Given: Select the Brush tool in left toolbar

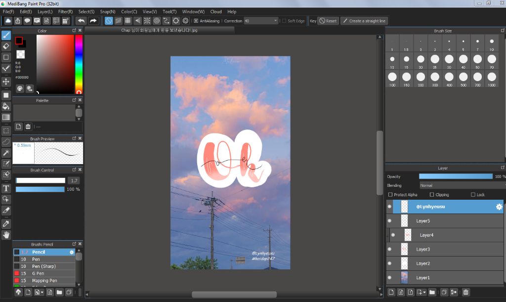Looking at the screenshot, I should point(6,36).
